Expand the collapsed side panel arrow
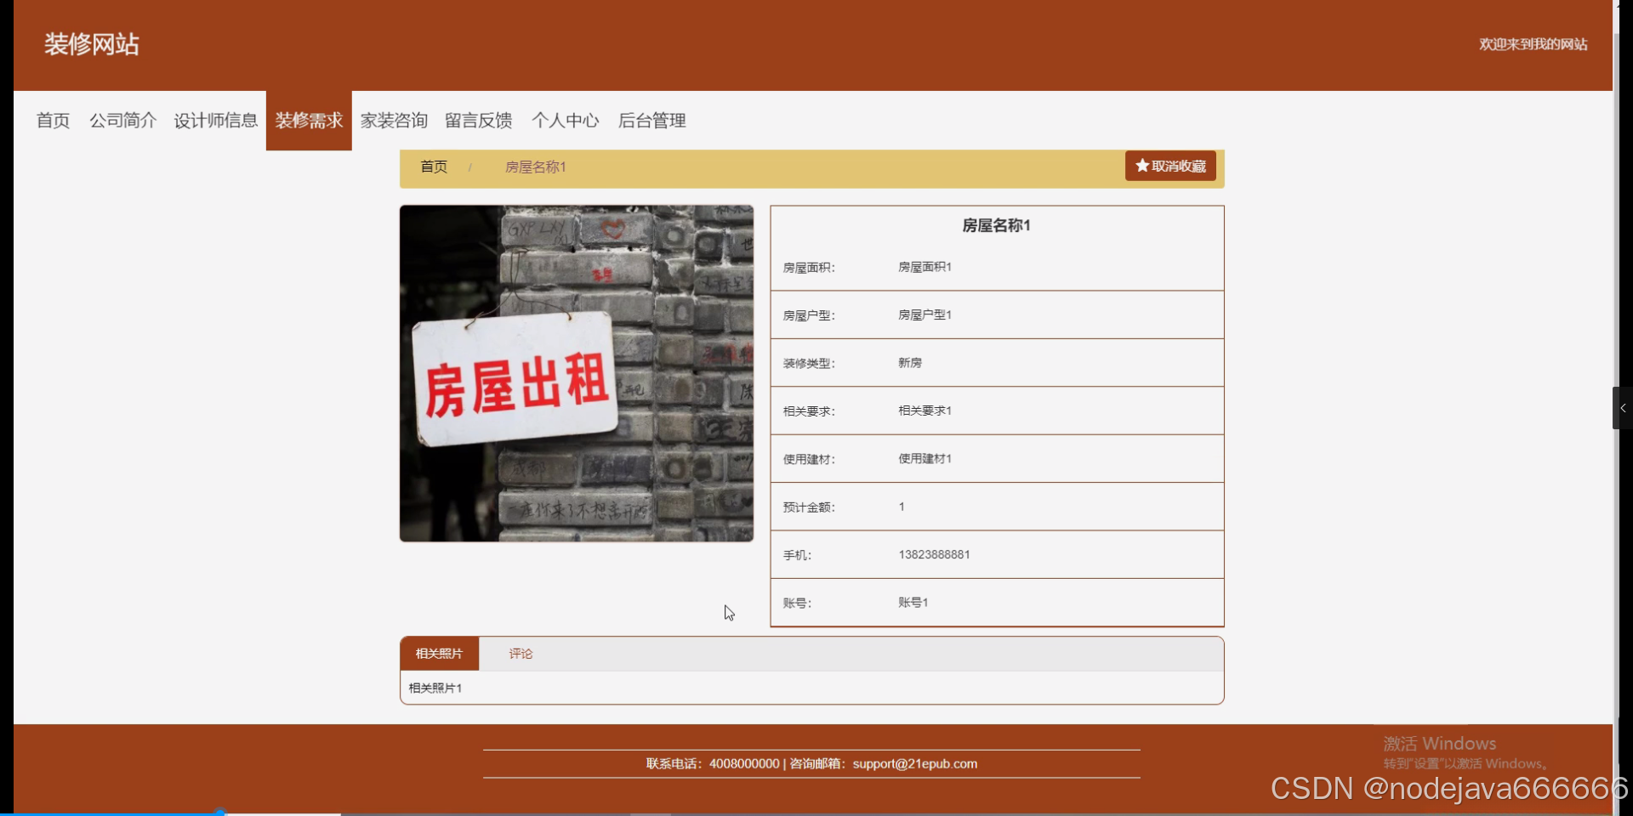Image resolution: width=1633 pixels, height=816 pixels. tap(1622, 408)
